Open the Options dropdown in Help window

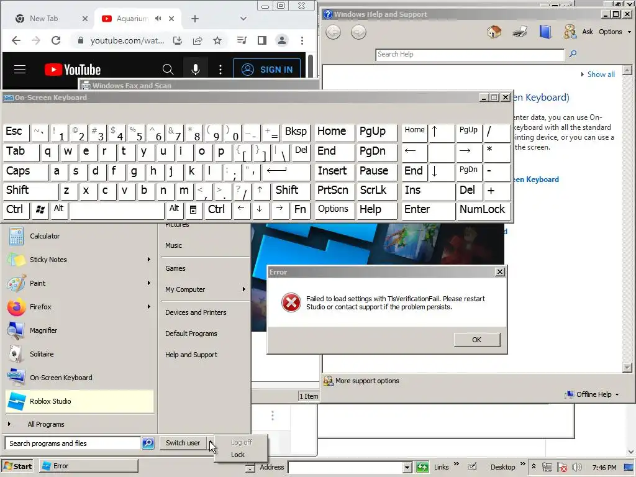[615, 32]
